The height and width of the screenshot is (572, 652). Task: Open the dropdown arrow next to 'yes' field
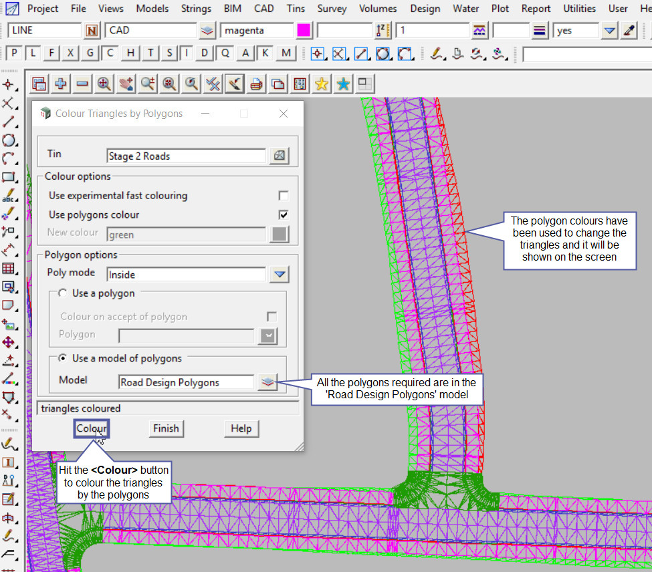click(609, 31)
